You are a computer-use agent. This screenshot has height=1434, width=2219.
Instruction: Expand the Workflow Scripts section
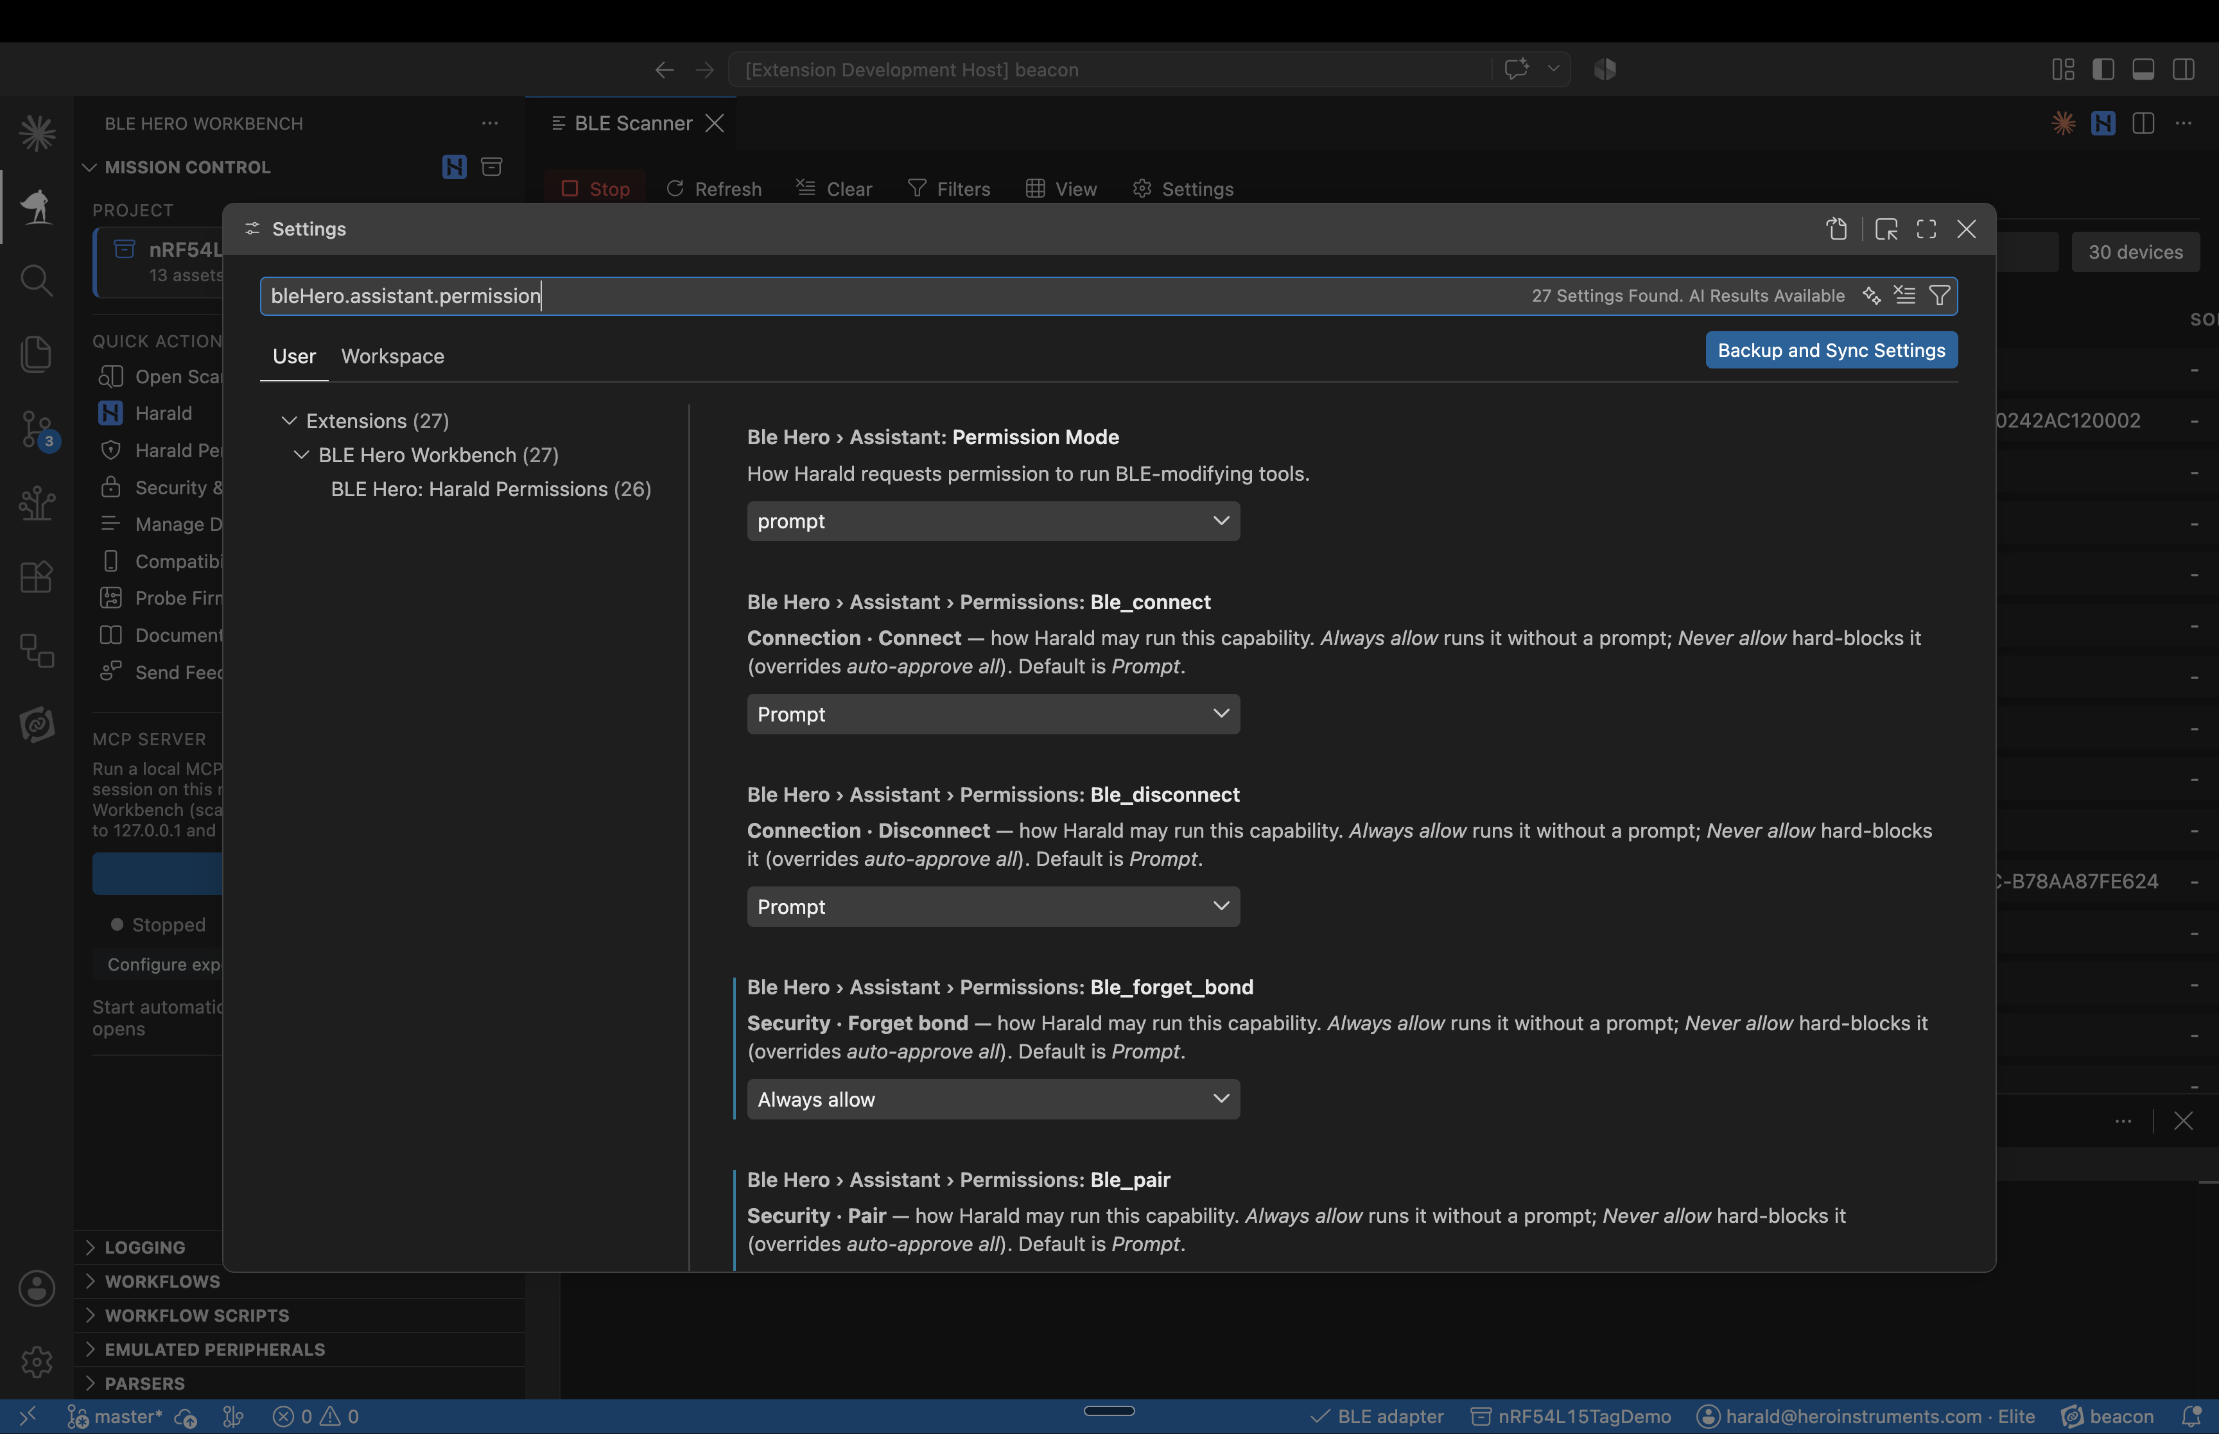point(89,1316)
